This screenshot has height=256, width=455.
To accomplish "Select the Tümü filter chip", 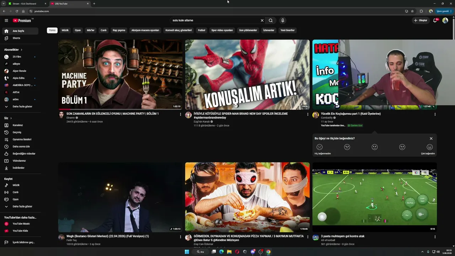I will [52, 30].
